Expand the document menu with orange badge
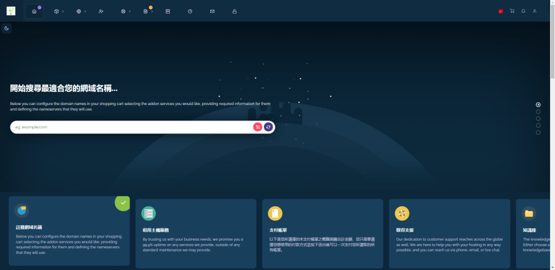The height and width of the screenshot is (270, 555). pyautogui.click(x=147, y=11)
